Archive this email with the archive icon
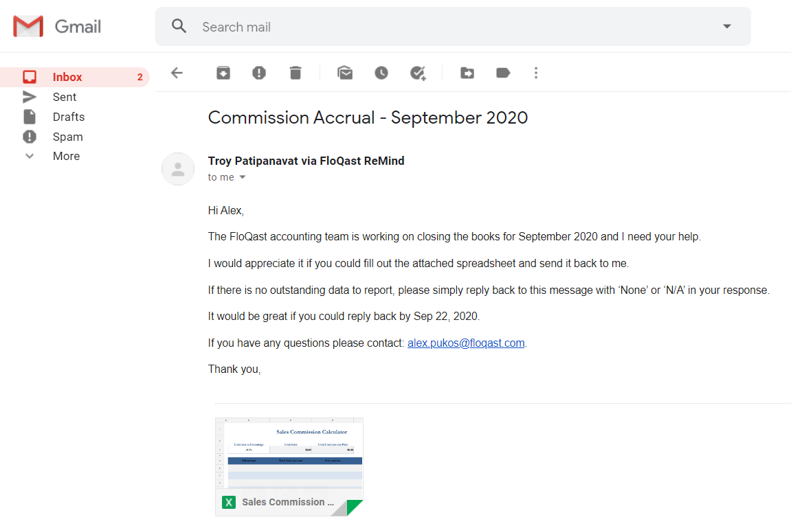 click(x=223, y=73)
